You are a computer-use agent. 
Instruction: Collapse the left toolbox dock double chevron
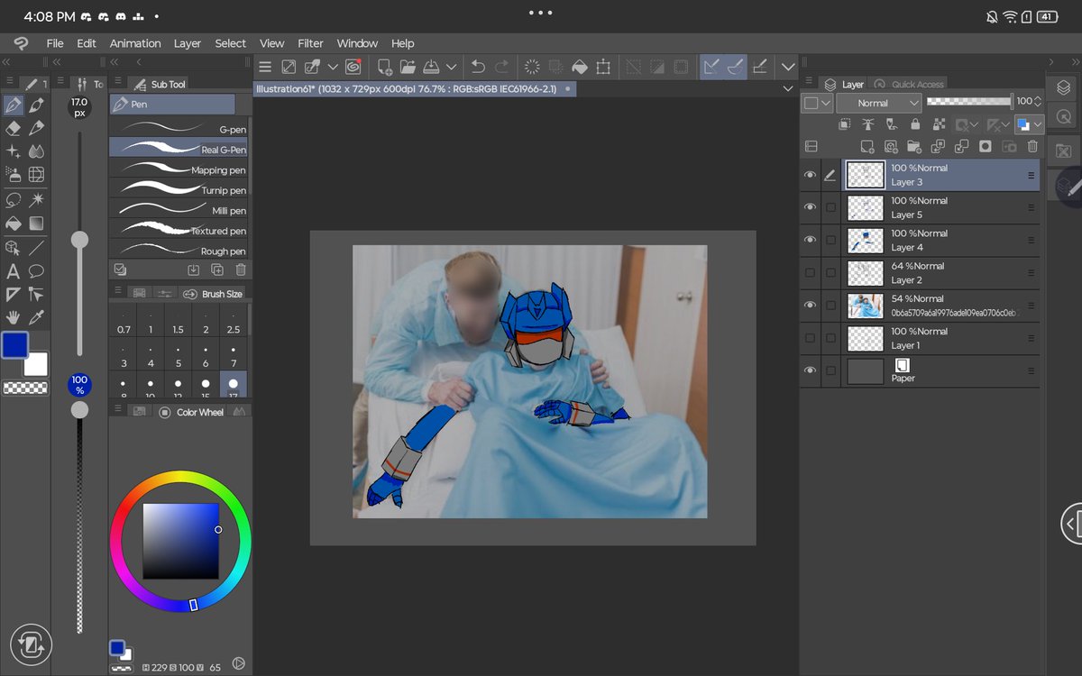click(x=6, y=62)
